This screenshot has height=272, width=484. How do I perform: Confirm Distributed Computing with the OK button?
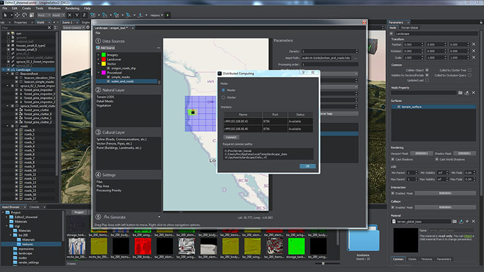(x=308, y=166)
